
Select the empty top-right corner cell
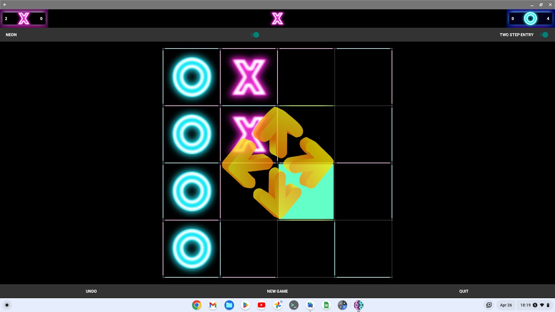coord(364,77)
